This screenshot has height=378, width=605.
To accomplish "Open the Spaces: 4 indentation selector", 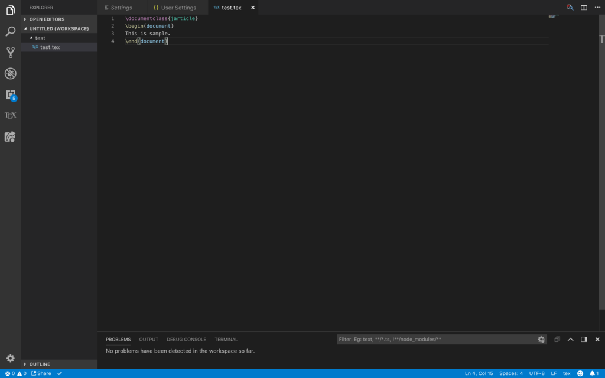I will point(511,373).
